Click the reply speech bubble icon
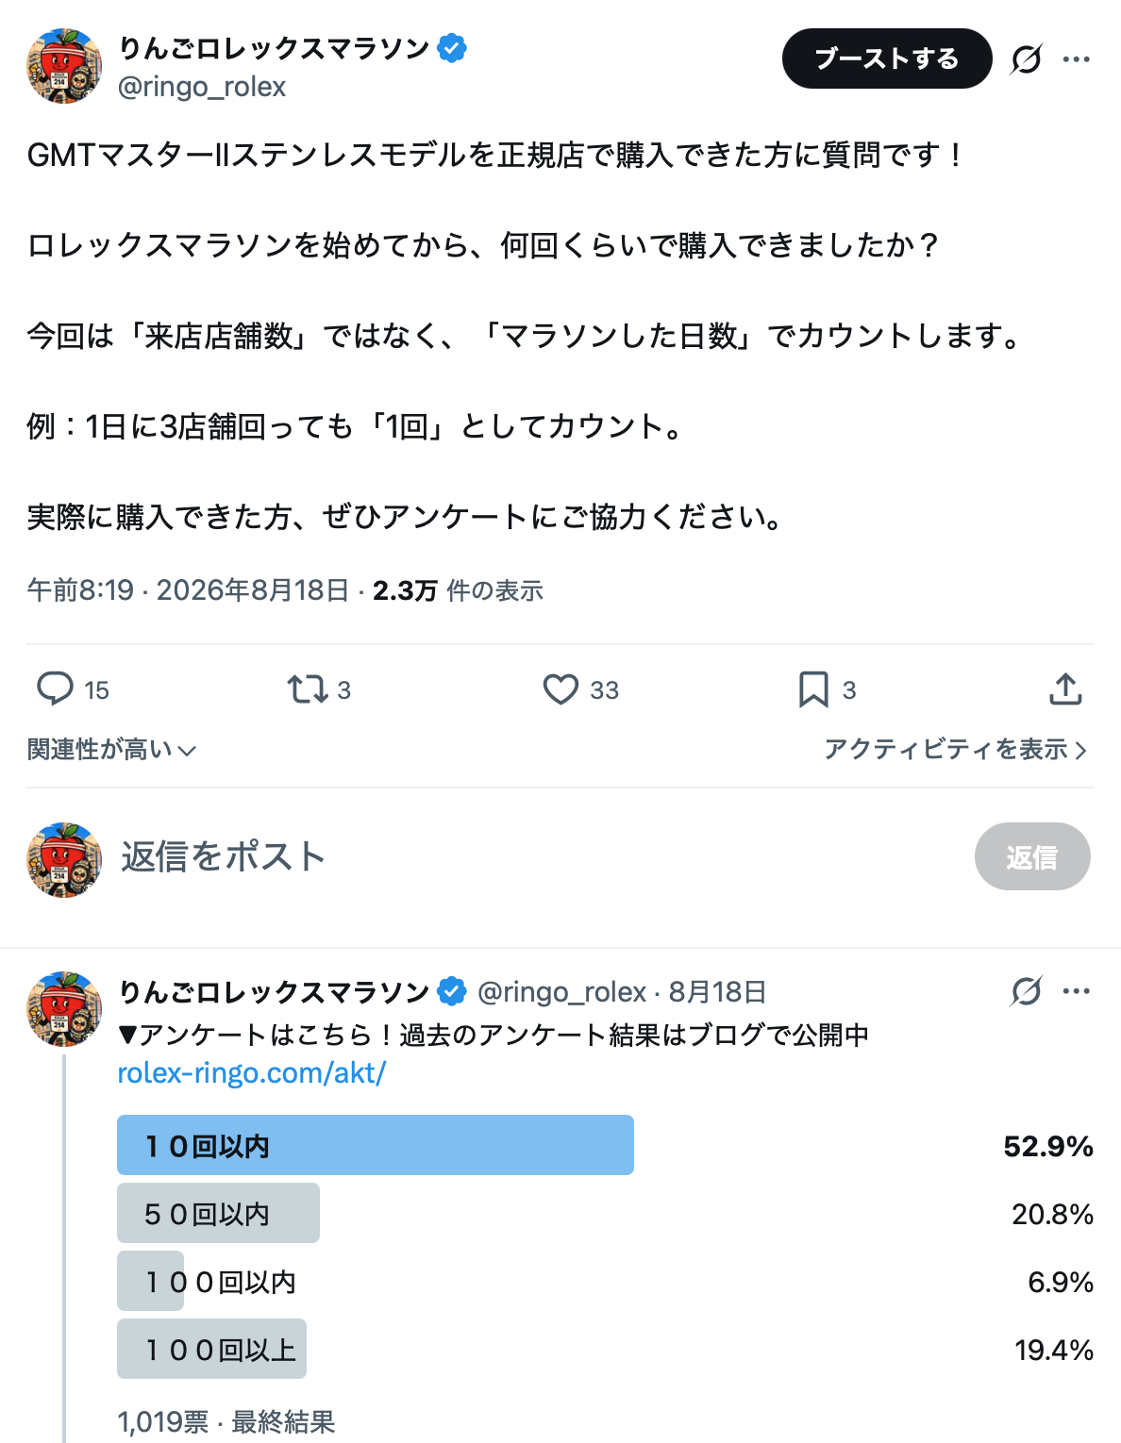The height and width of the screenshot is (1443, 1121). pyautogui.click(x=55, y=689)
